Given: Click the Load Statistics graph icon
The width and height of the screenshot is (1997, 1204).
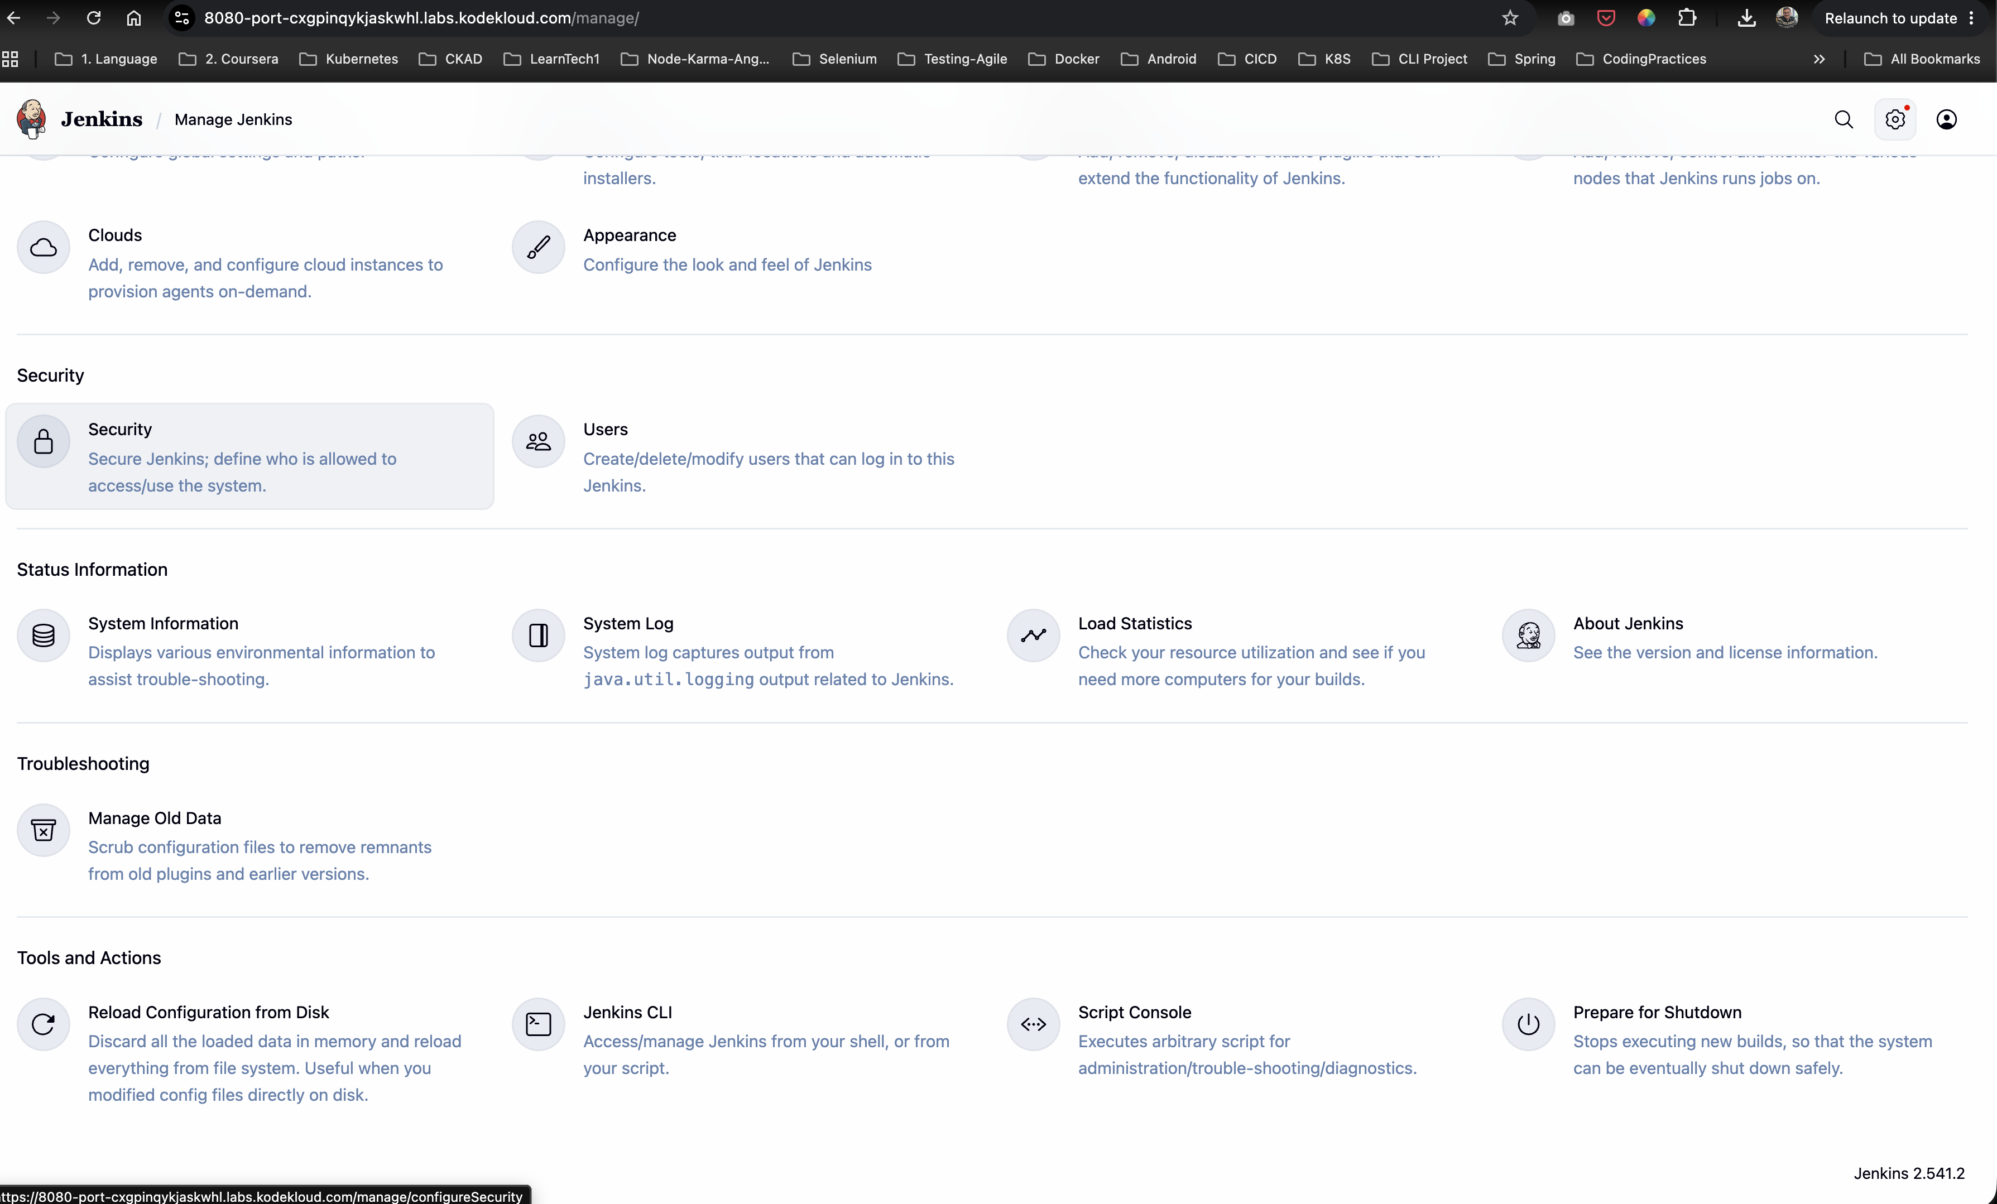Looking at the screenshot, I should tap(1033, 635).
